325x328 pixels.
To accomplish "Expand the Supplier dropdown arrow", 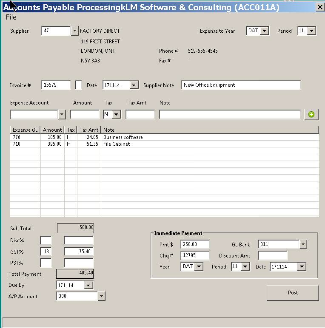I will [74, 31].
